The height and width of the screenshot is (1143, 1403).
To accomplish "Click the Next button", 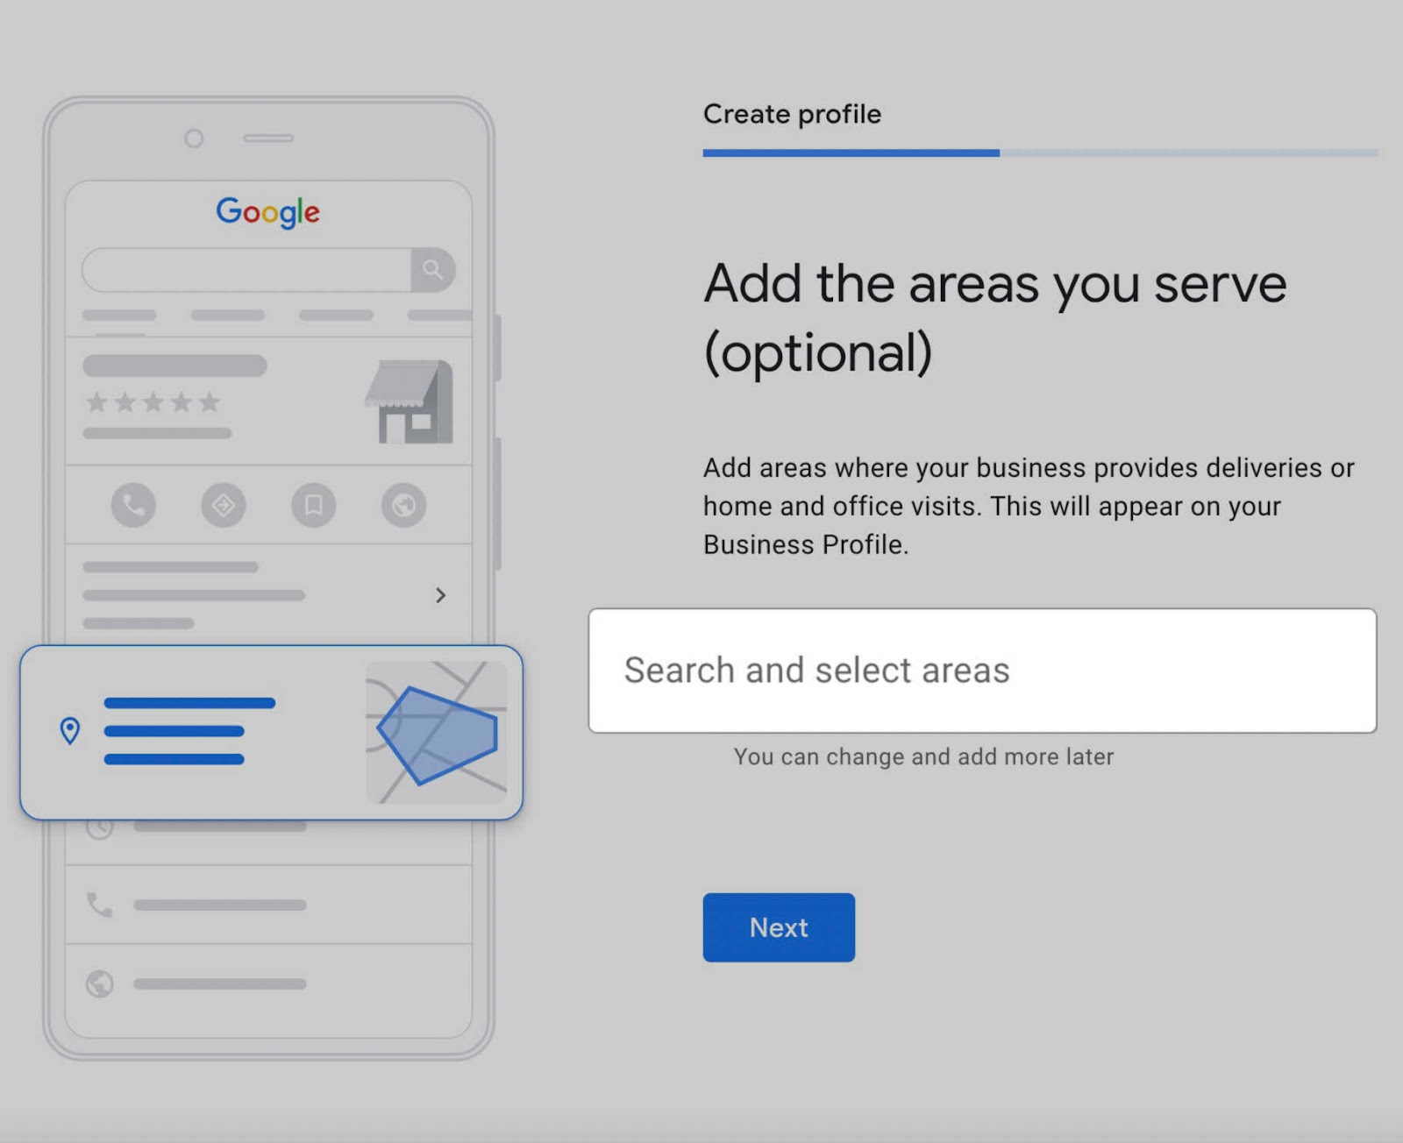I will click(778, 927).
